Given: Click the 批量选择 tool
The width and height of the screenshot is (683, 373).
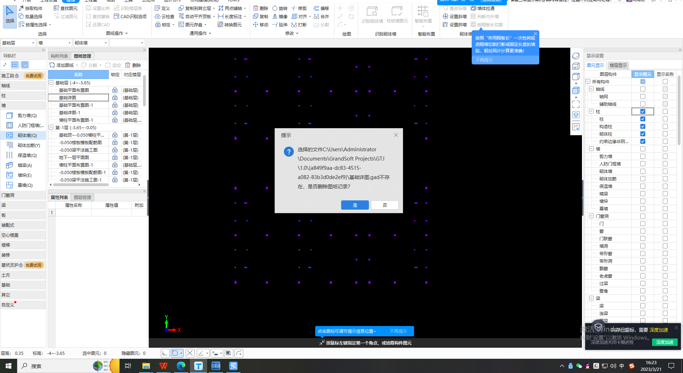Looking at the screenshot, I should tap(31, 16).
